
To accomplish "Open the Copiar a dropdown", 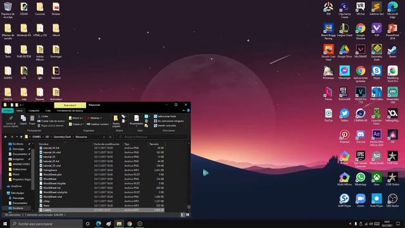I will pyautogui.click(x=76, y=124).
